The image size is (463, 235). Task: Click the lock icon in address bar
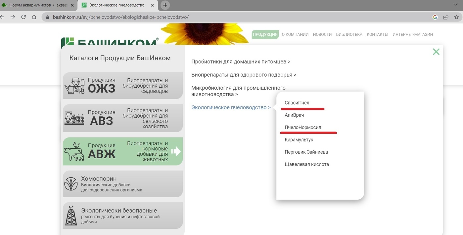click(x=47, y=17)
